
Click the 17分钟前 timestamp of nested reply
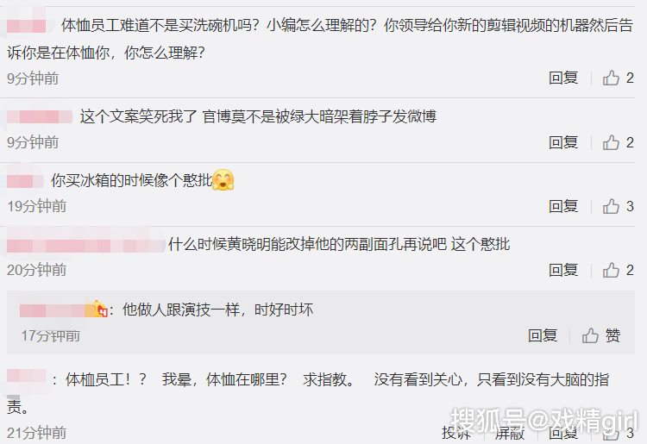coord(51,336)
